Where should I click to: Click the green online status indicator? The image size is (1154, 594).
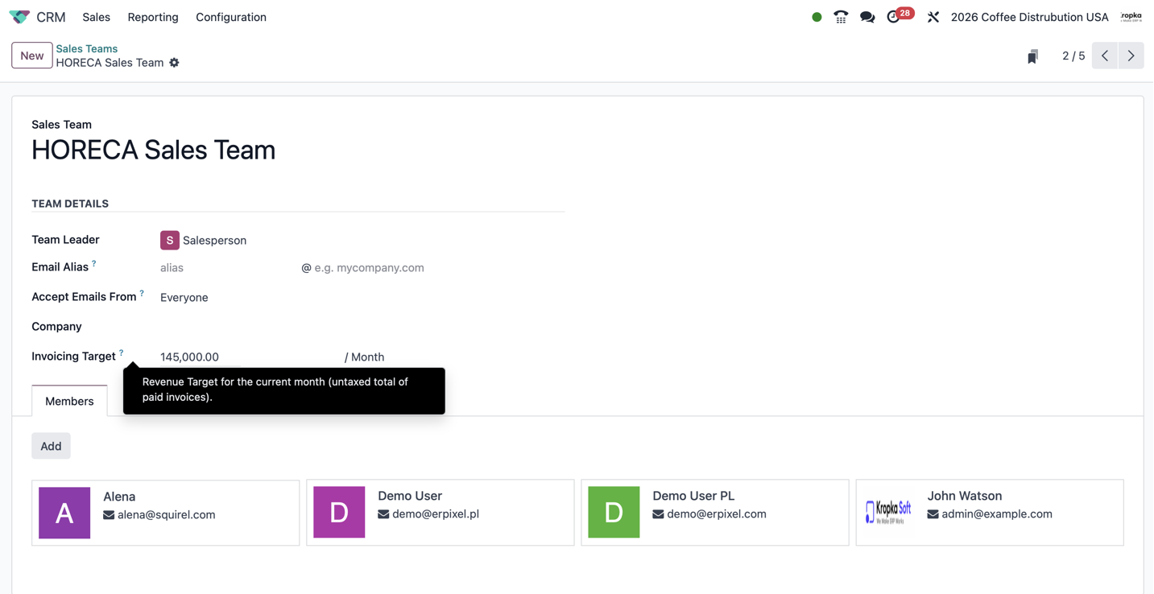point(817,17)
